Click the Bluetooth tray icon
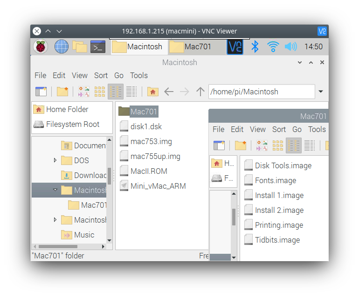Image resolution: width=359 pixels, height=297 pixels. point(255,46)
